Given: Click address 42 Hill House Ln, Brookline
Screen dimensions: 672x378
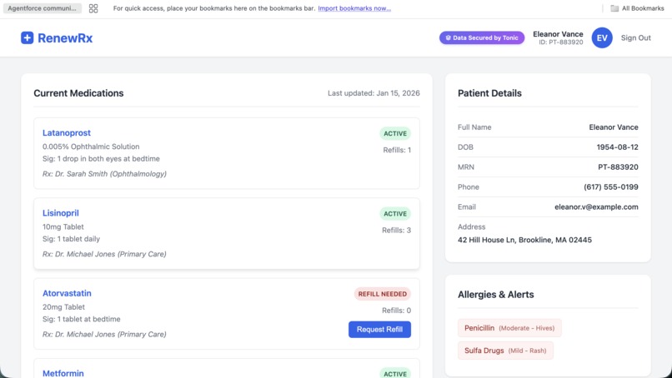Looking at the screenshot, I should (x=524, y=240).
